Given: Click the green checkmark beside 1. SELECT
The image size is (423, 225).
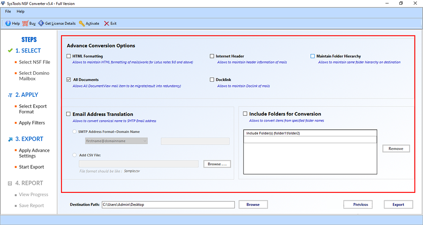Looking at the screenshot, I should coord(10,50).
